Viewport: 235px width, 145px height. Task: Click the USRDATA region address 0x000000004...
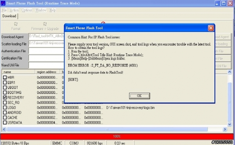pyautogui.click(x=47, y=123)
